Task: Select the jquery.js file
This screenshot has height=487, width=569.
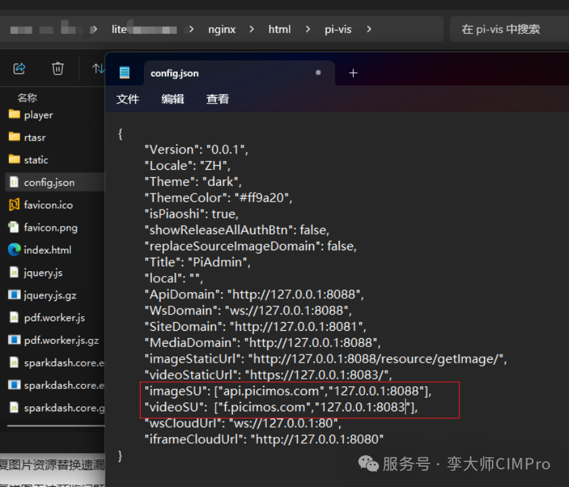Action: [43, 273]
